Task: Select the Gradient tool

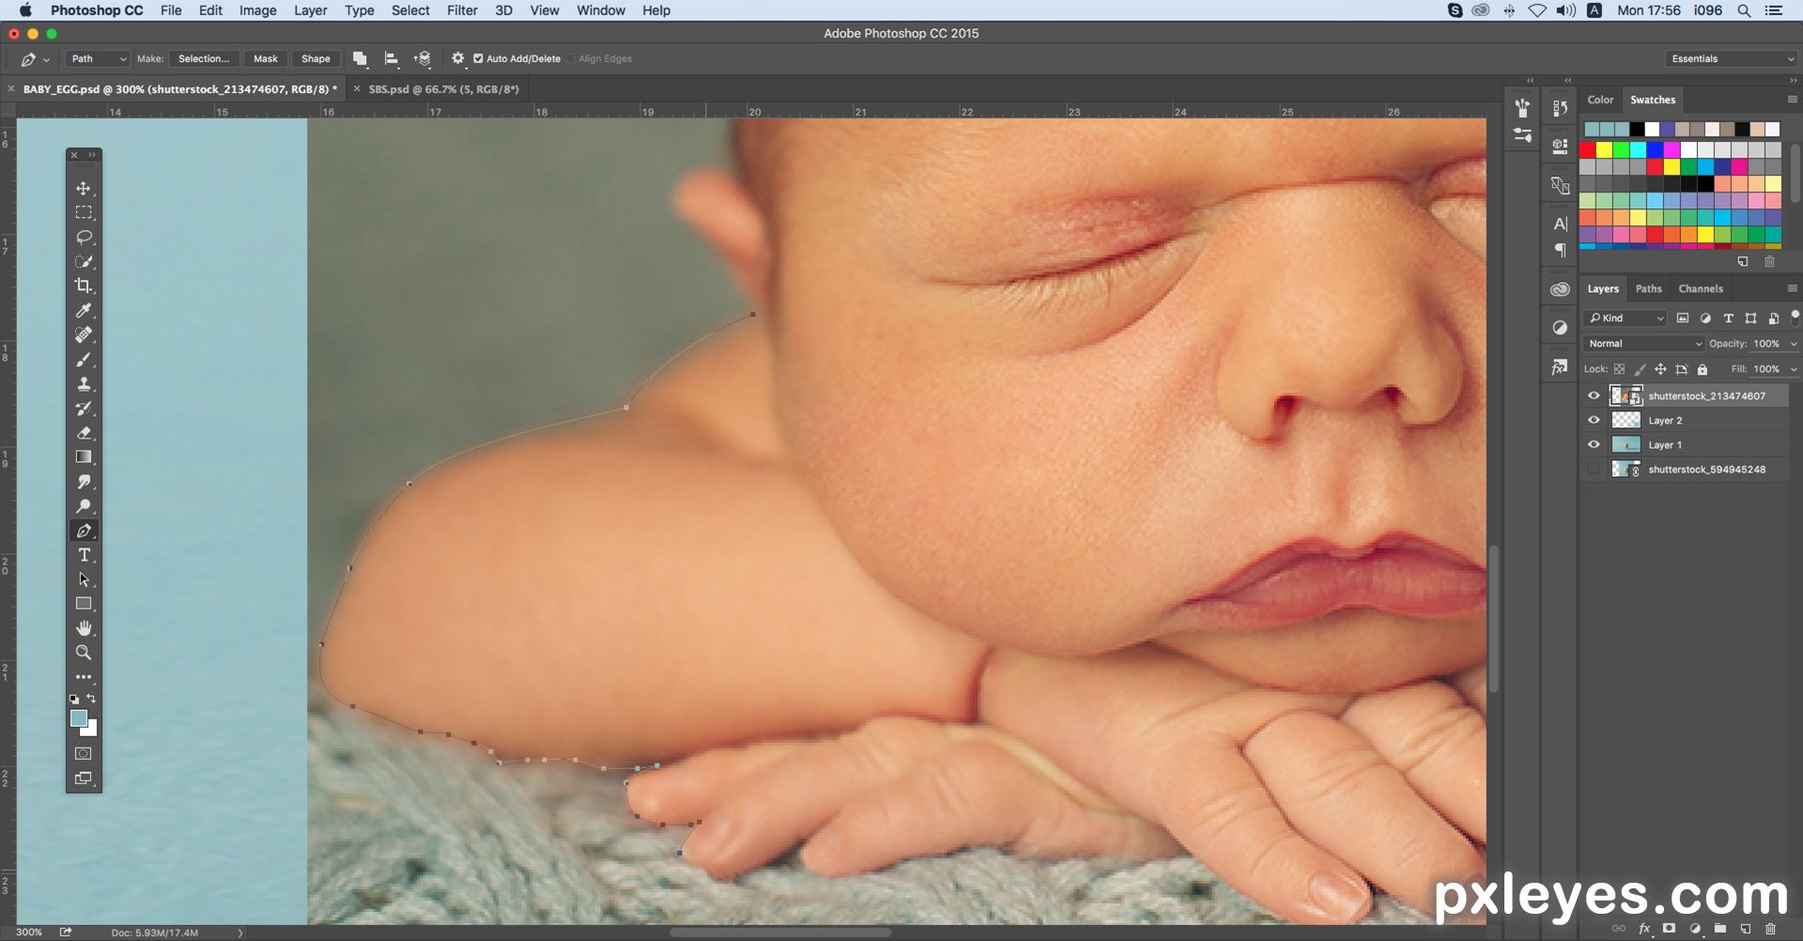Action: point(84,456)
